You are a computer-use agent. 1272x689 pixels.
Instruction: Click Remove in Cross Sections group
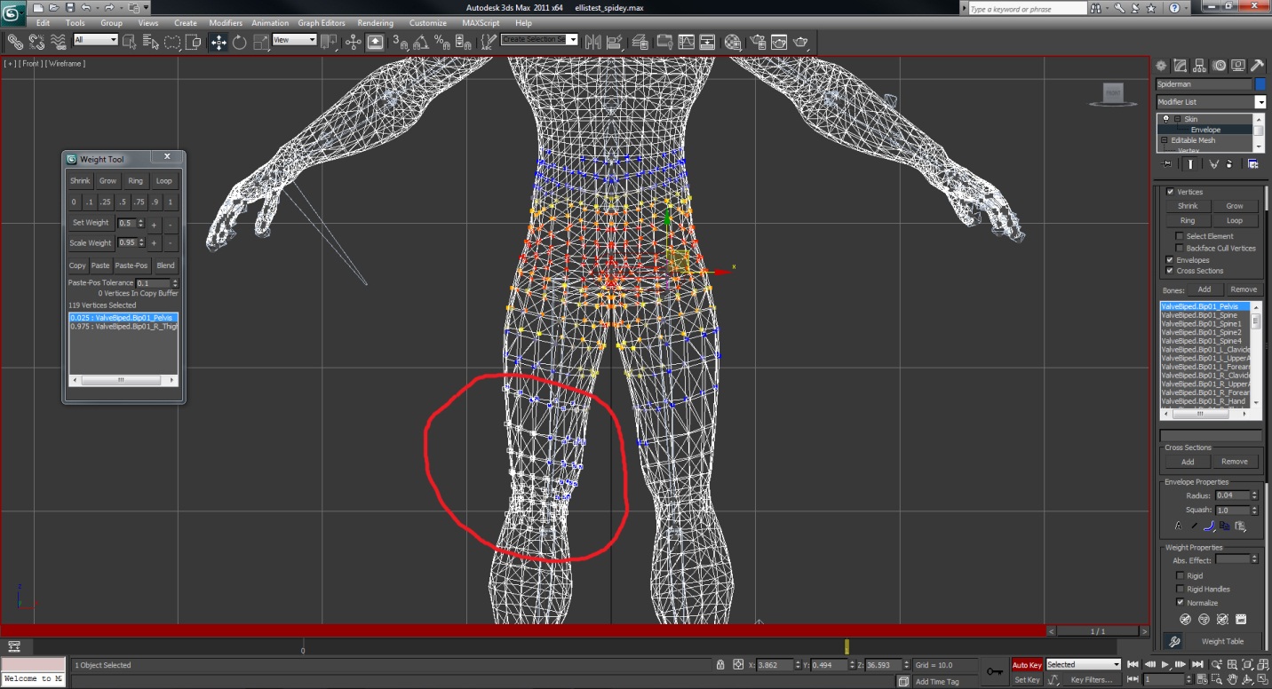1235,462
